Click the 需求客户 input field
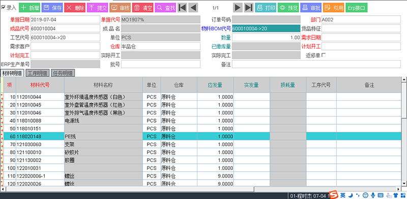Image resolution: width=407 pixels, height=199 pixels. 65,46
